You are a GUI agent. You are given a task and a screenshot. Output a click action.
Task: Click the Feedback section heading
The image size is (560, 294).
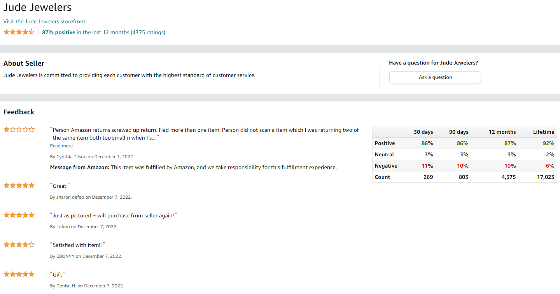coord(19,112)
